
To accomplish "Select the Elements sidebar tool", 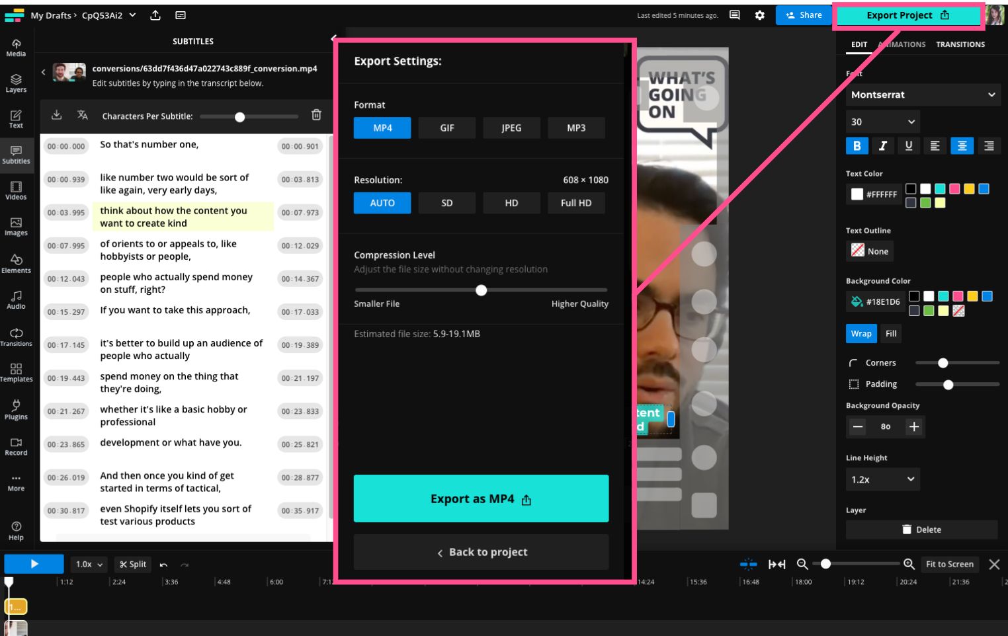I will 16,263.
